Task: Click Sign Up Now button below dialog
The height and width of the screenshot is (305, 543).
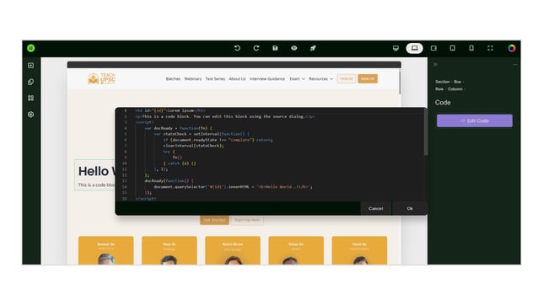Action: [x=247, y=220]
